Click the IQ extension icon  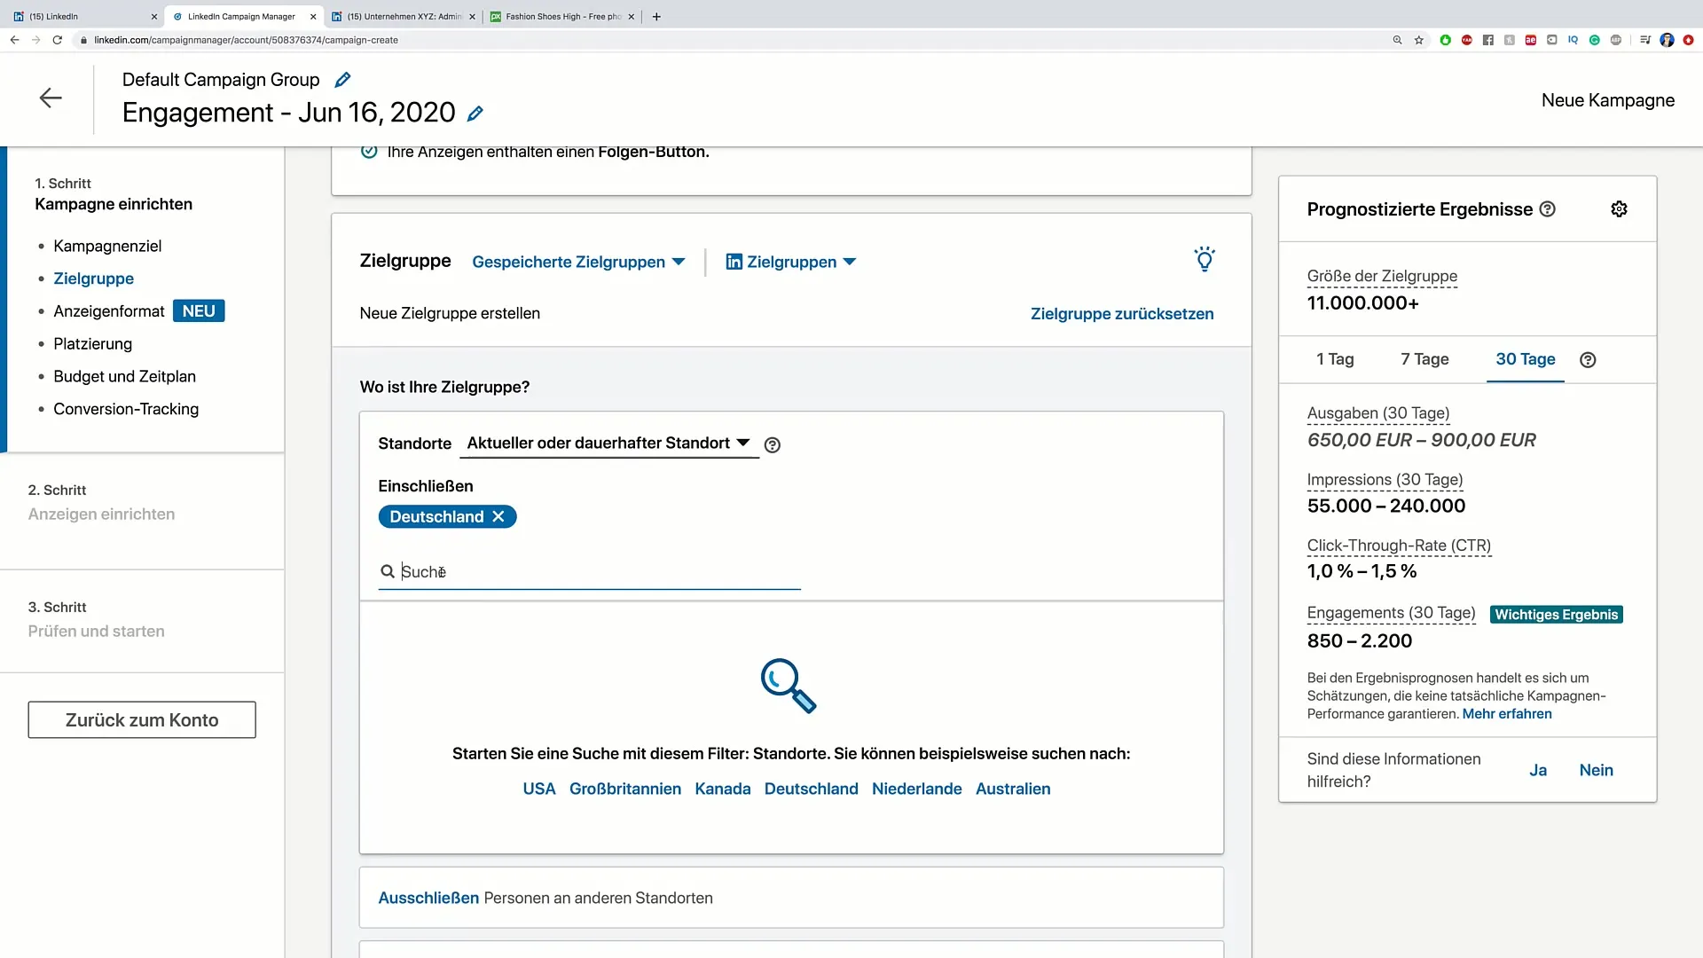(x=1573, y=40)
